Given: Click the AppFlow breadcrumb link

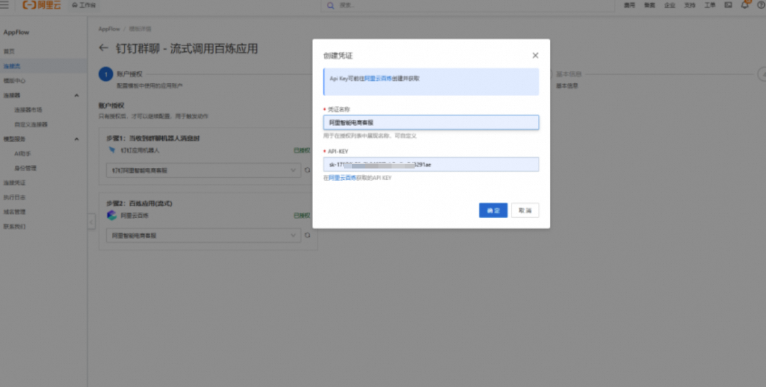Looking at the screenshot, I should [x=109, y=29].
